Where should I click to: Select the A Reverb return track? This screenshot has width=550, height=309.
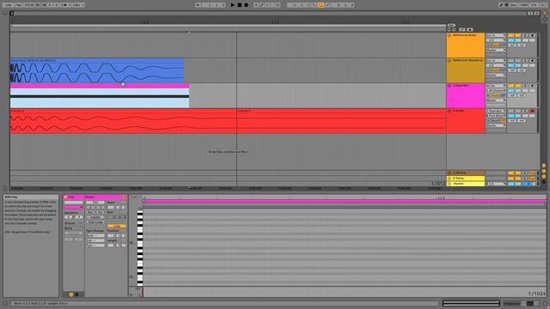coord(466,173)
